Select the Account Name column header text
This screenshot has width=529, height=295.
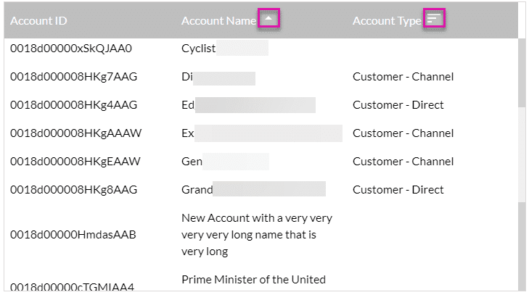click(x=218, y=21)
